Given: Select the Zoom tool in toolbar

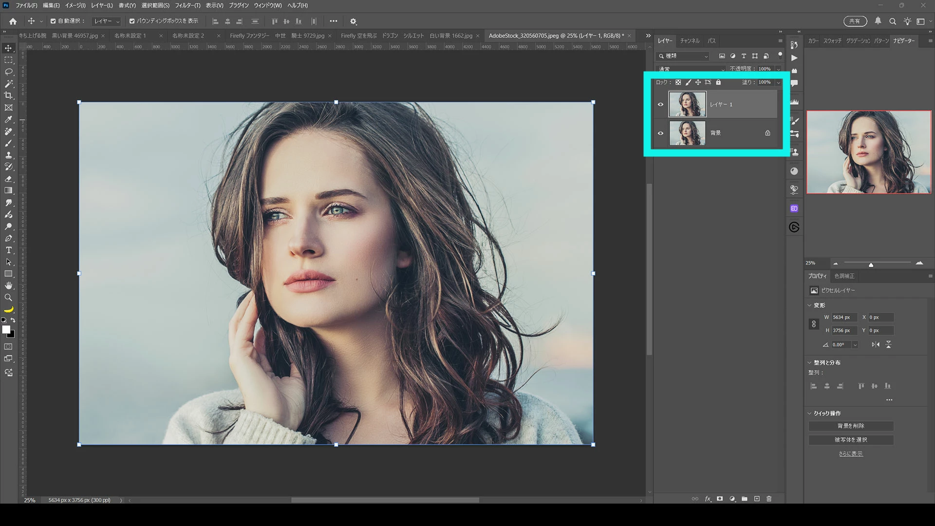Looking at the screenshot, I should coord(8,298).
